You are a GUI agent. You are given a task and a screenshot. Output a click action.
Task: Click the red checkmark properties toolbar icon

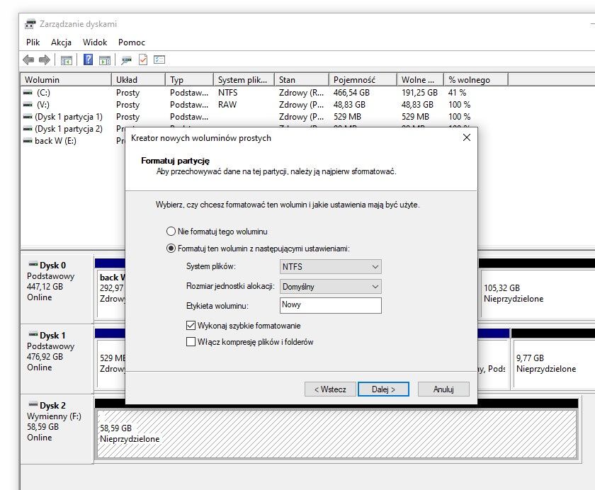(143, 59)
